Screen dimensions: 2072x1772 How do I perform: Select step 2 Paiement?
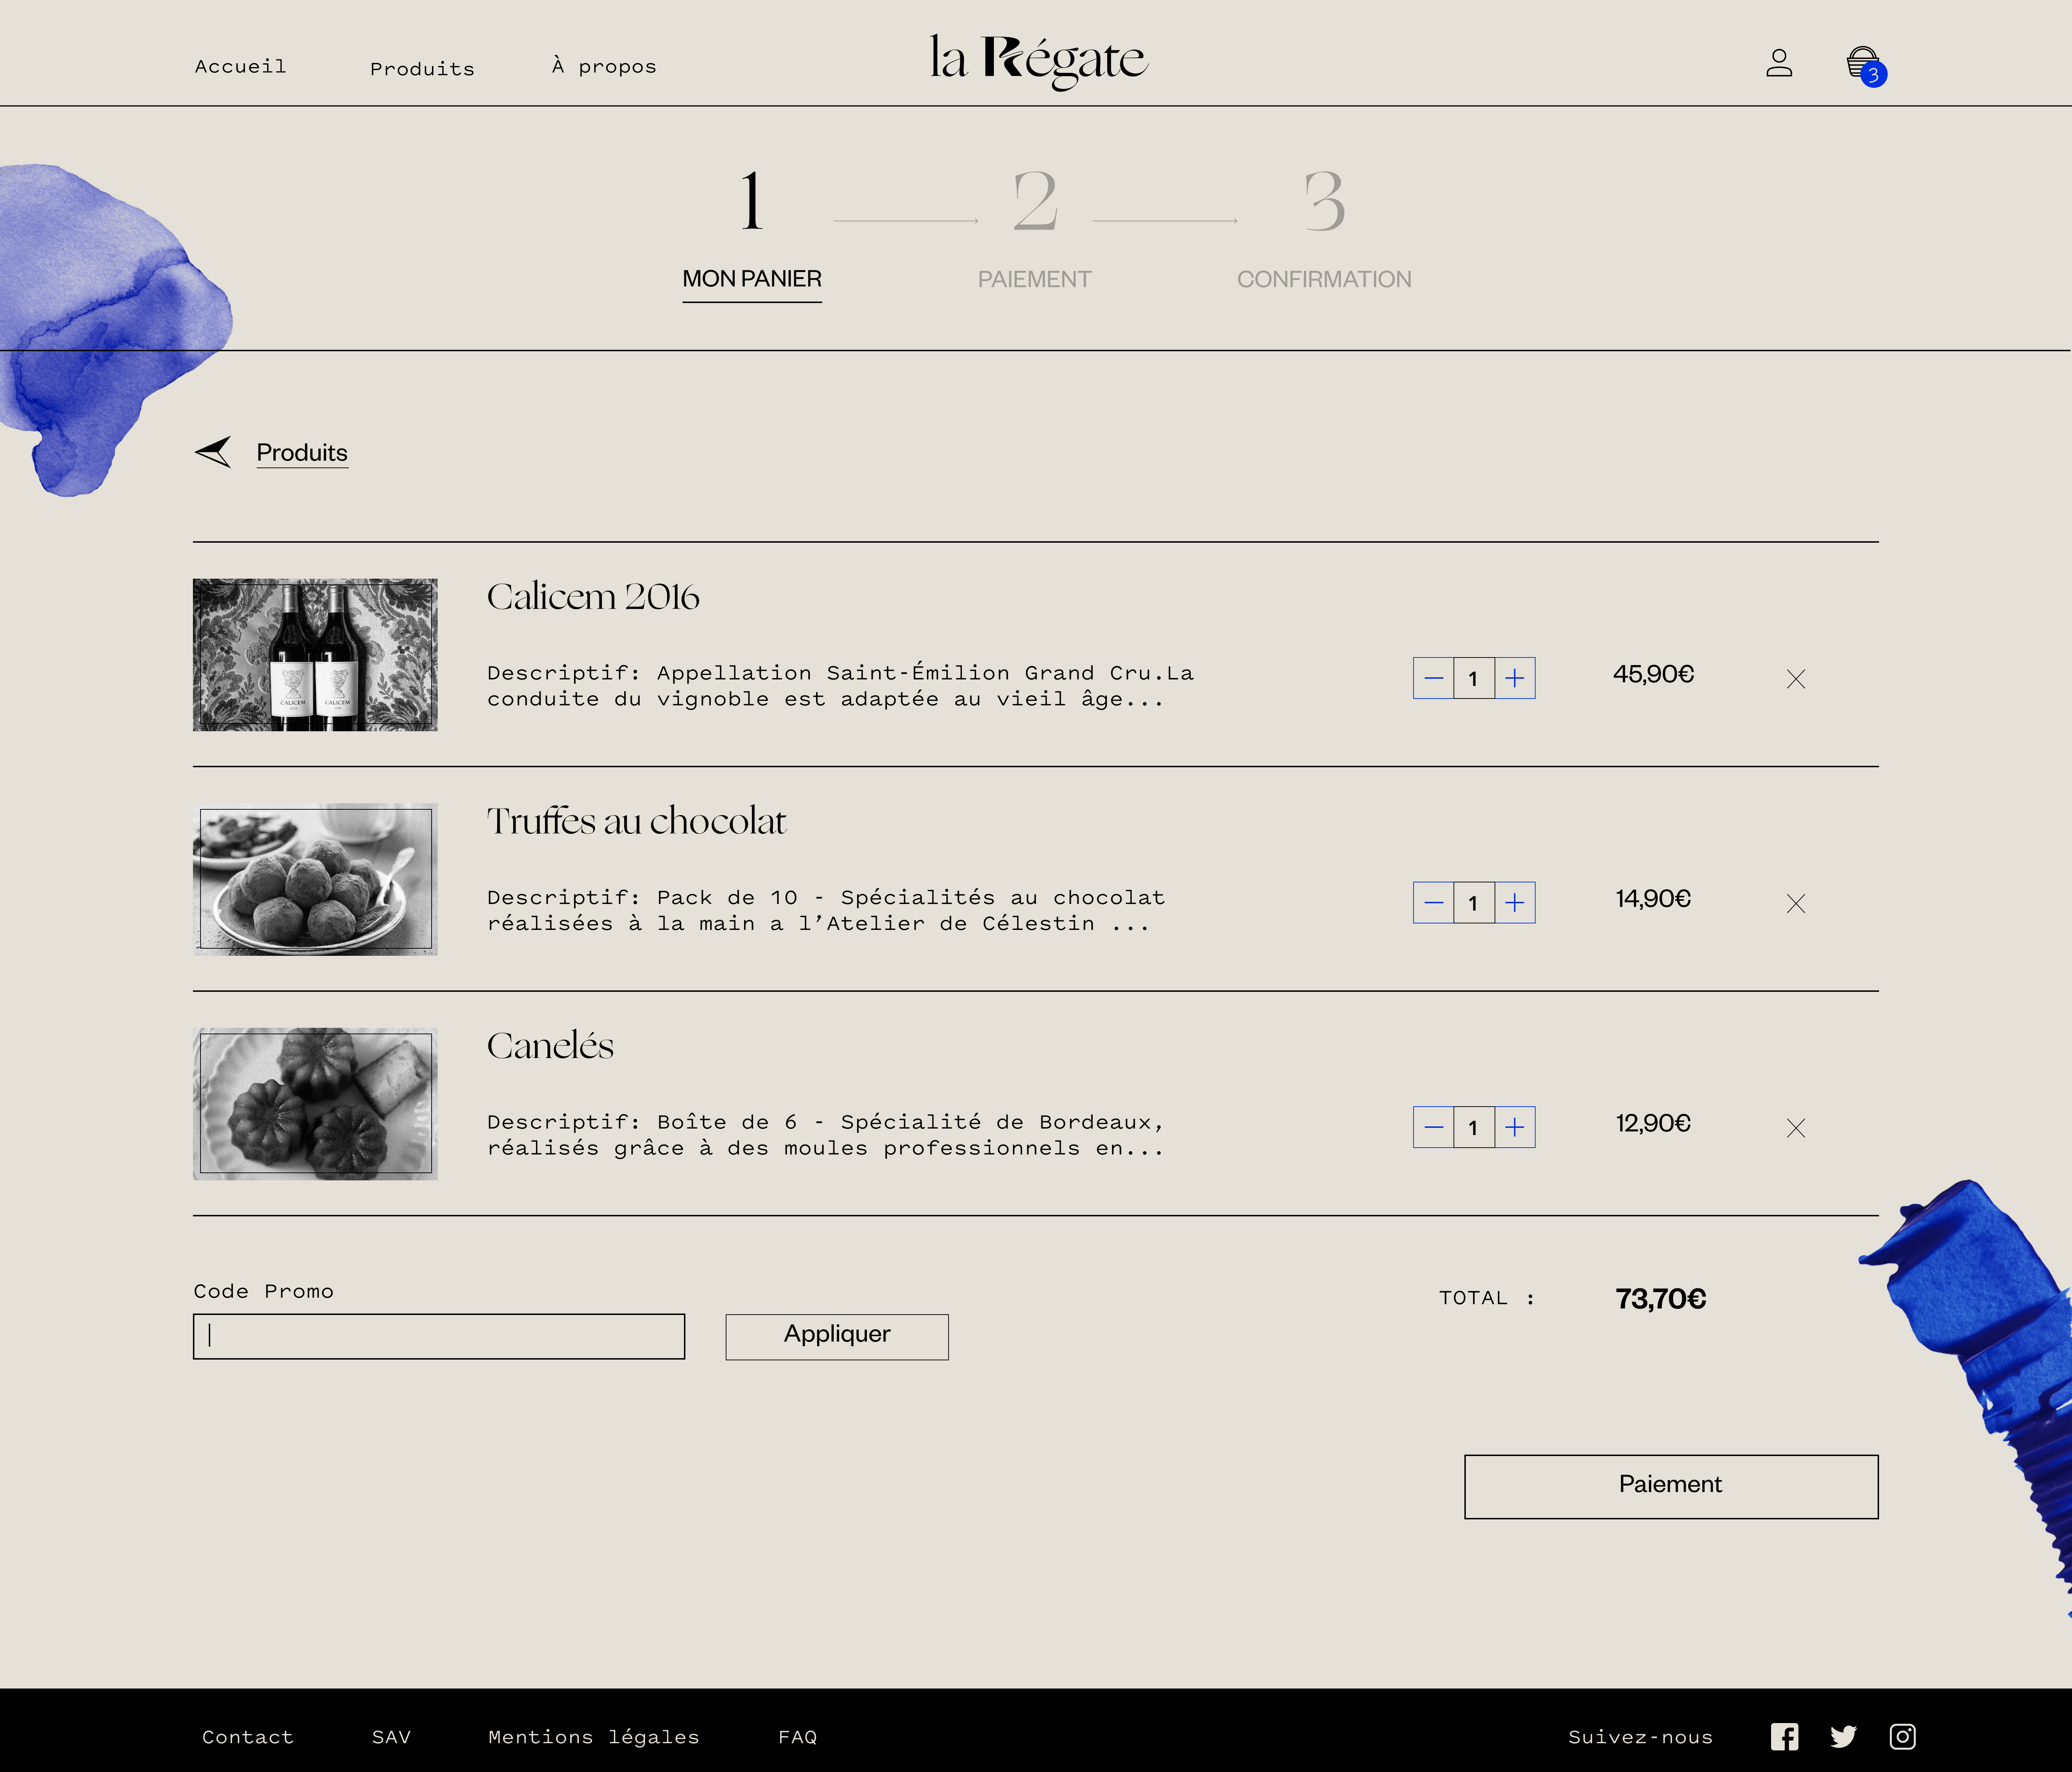click(x=1035, y=230)
